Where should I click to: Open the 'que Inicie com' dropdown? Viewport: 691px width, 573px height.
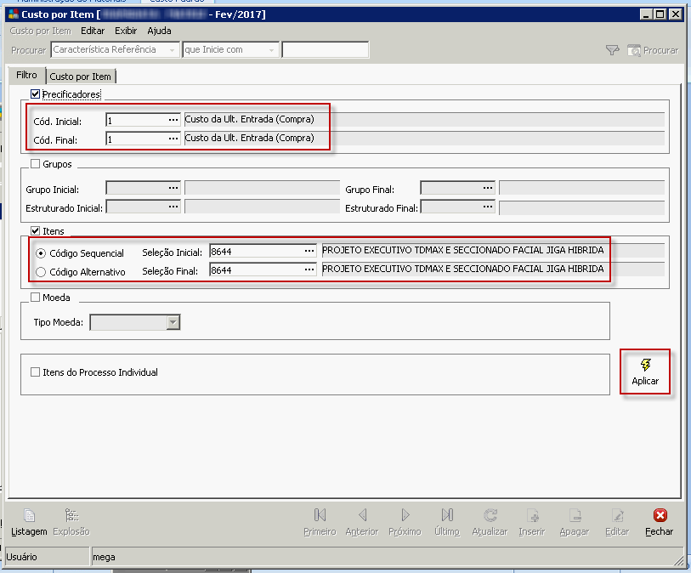(x=271, y=50)
